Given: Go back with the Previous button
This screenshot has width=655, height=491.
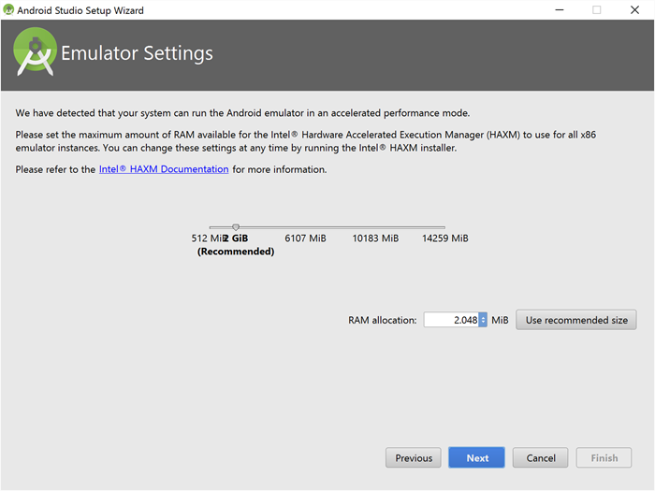Looking at the screenshot, I should (x=414, y=458).
